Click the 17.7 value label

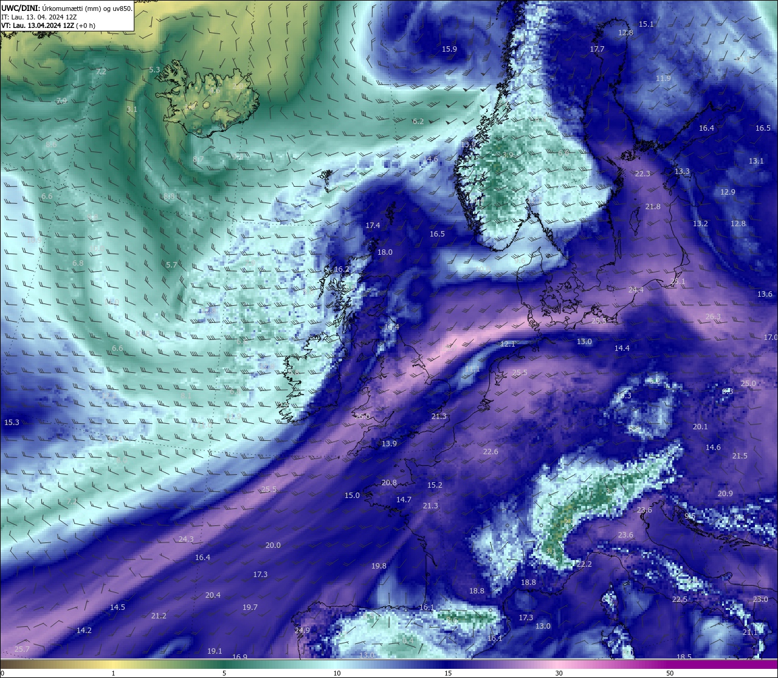(x=597, y=49)
